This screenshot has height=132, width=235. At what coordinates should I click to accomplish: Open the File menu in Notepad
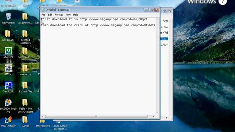click(43, 15)
